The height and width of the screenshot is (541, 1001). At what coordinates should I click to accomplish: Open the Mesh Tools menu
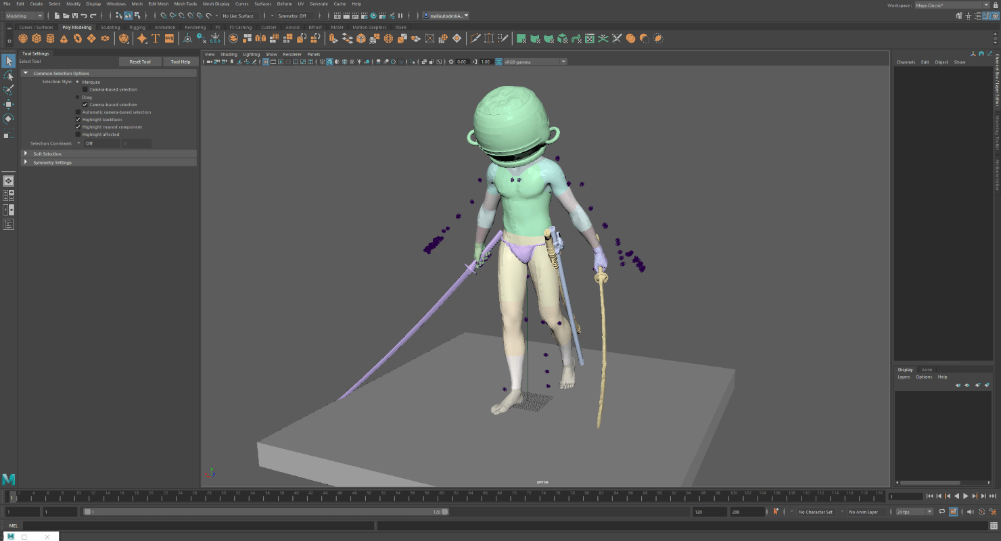pyautogui.click(x=185, y=3)
